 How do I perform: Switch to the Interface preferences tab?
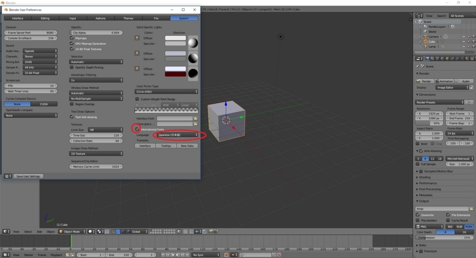coord(18,18)
